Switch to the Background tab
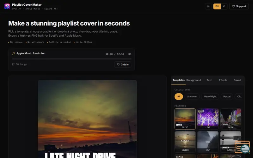The height and width of the screenshot is (158, 253). 194,80
